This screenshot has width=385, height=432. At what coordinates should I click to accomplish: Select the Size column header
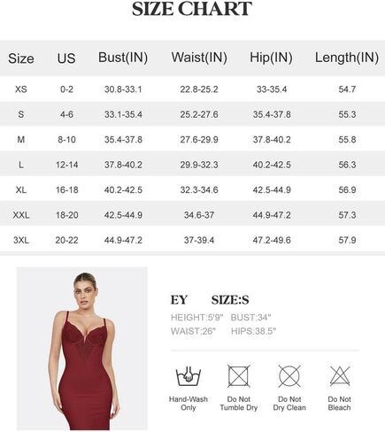(21, 58)
